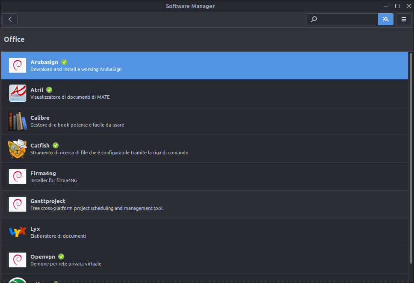Click the Catfish cat mascot icon

pos(18,149)
